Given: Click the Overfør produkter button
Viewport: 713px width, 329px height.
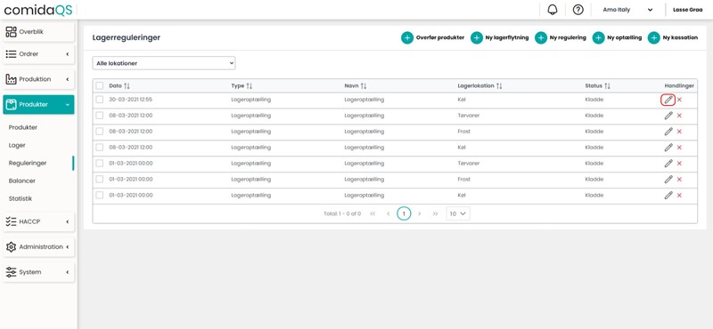Looking at the screenshot, I should (432, 38).
